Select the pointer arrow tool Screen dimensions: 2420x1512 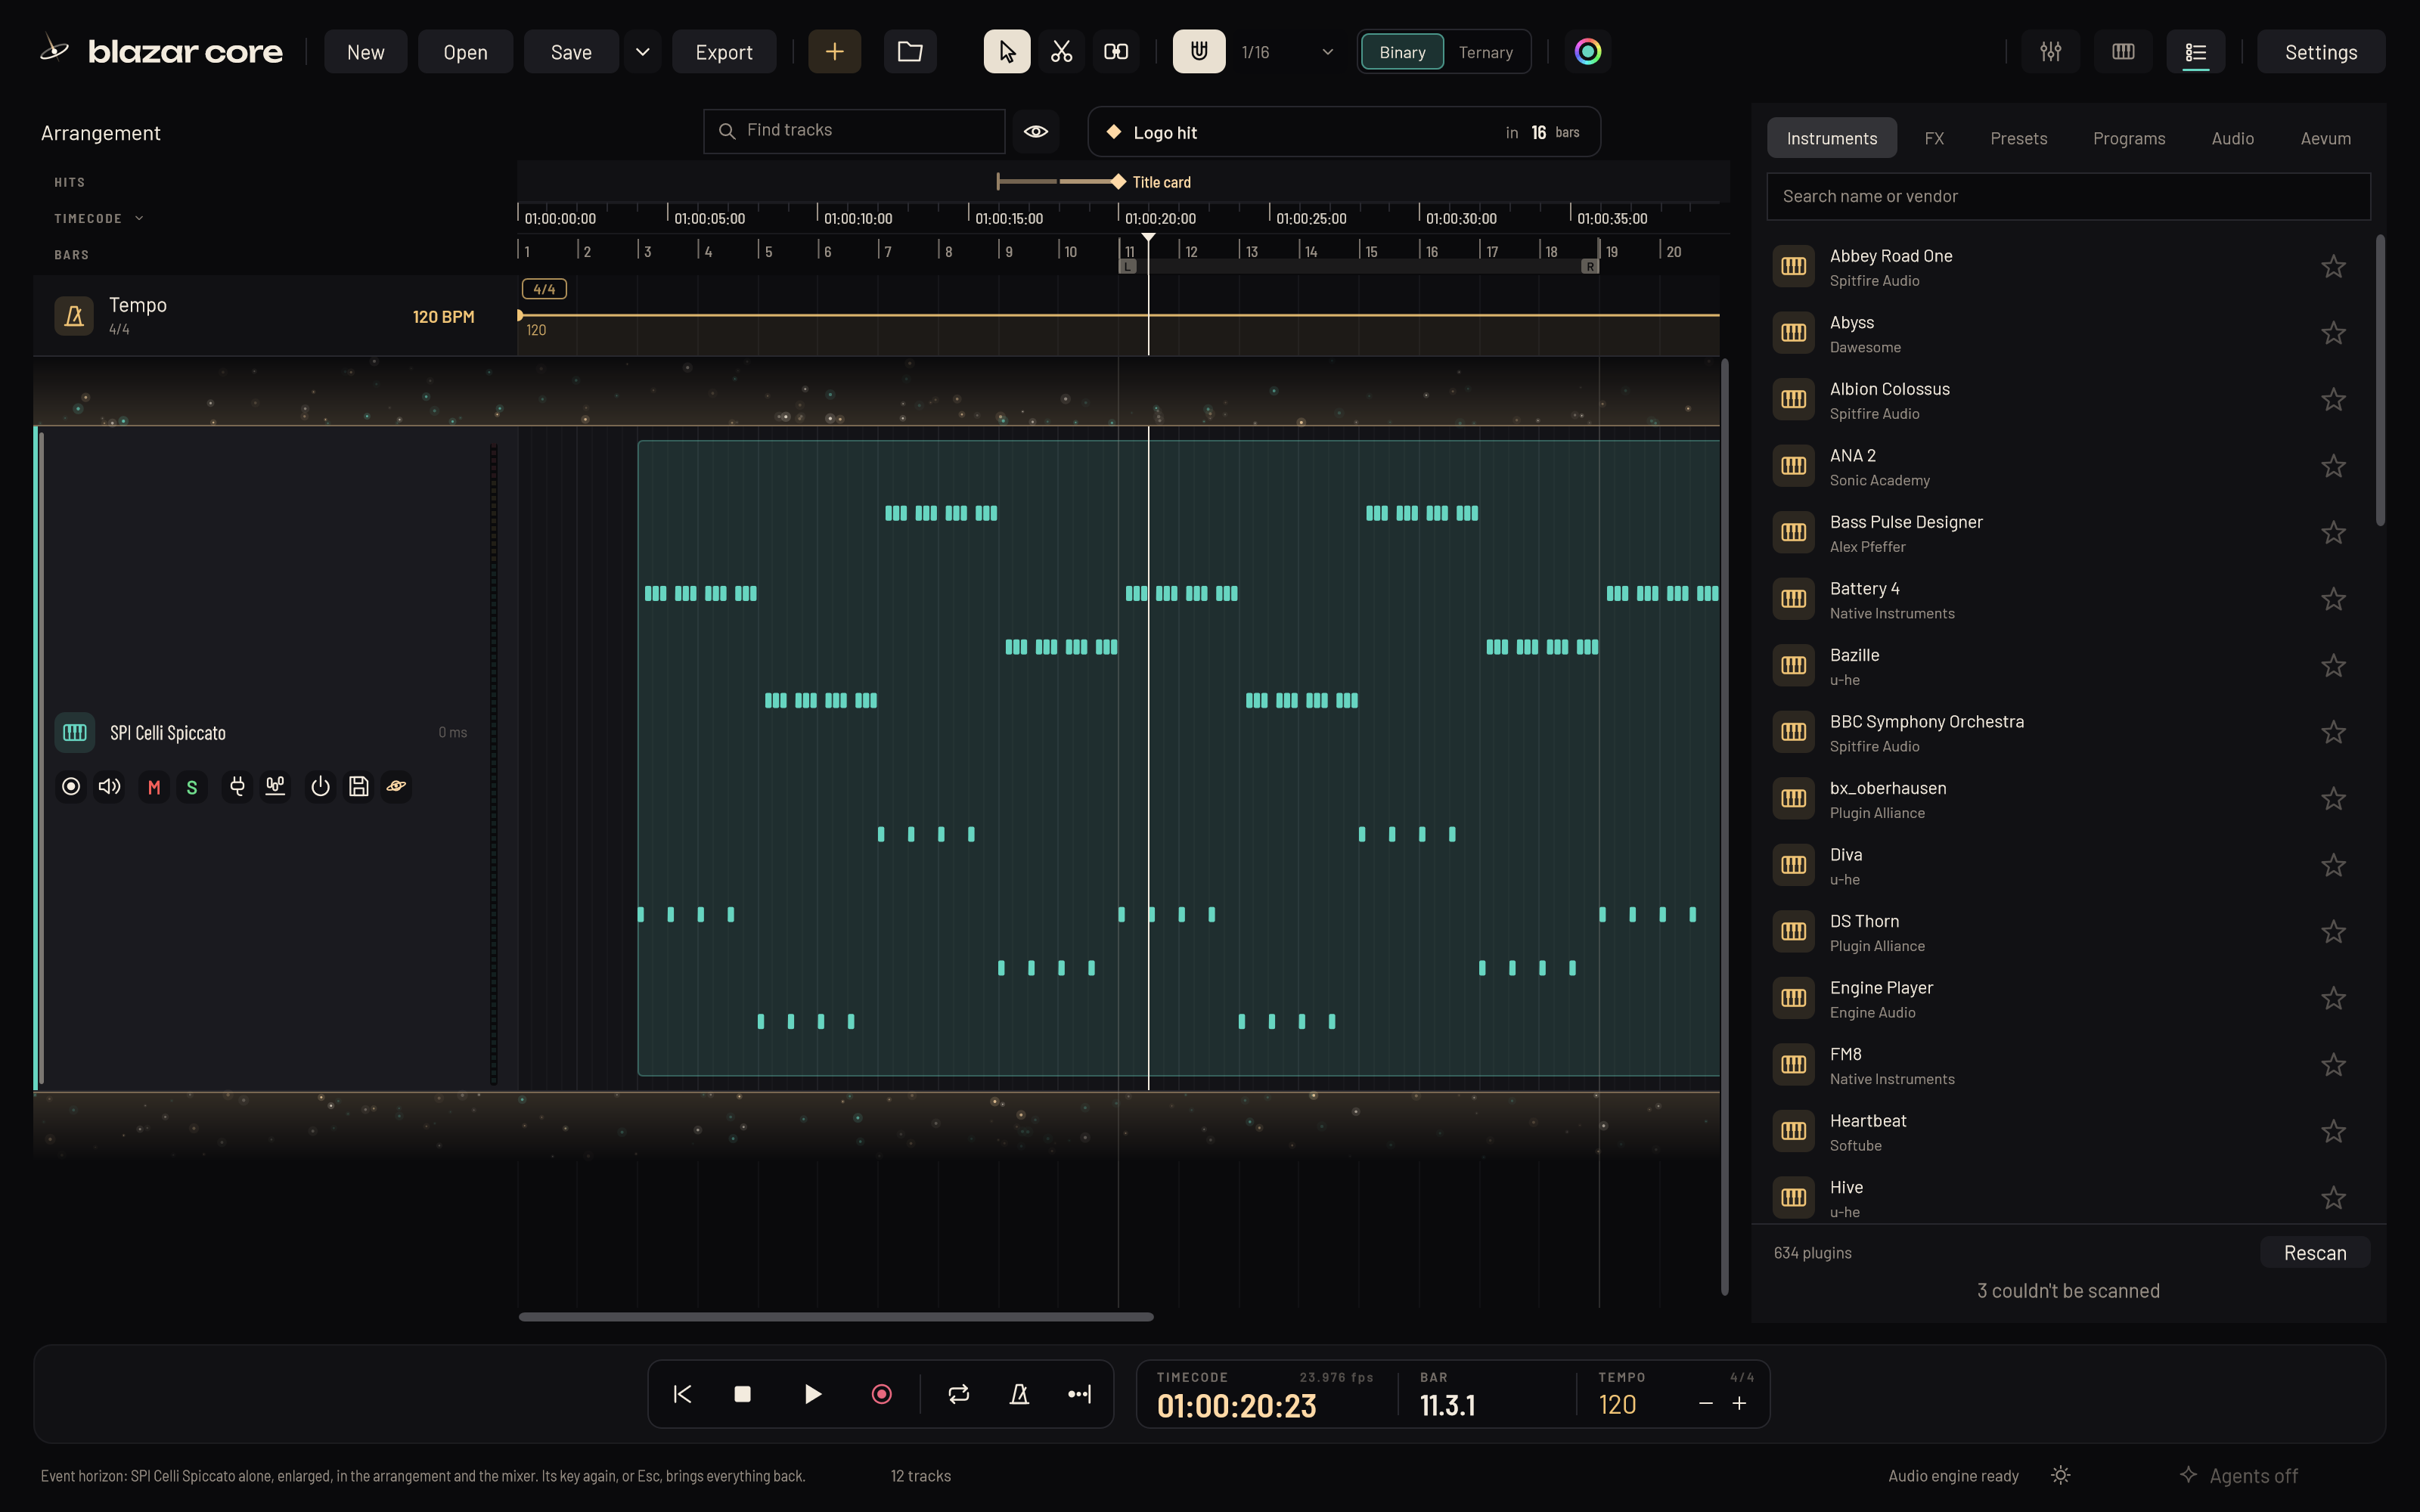click(x=1007, y=52)
